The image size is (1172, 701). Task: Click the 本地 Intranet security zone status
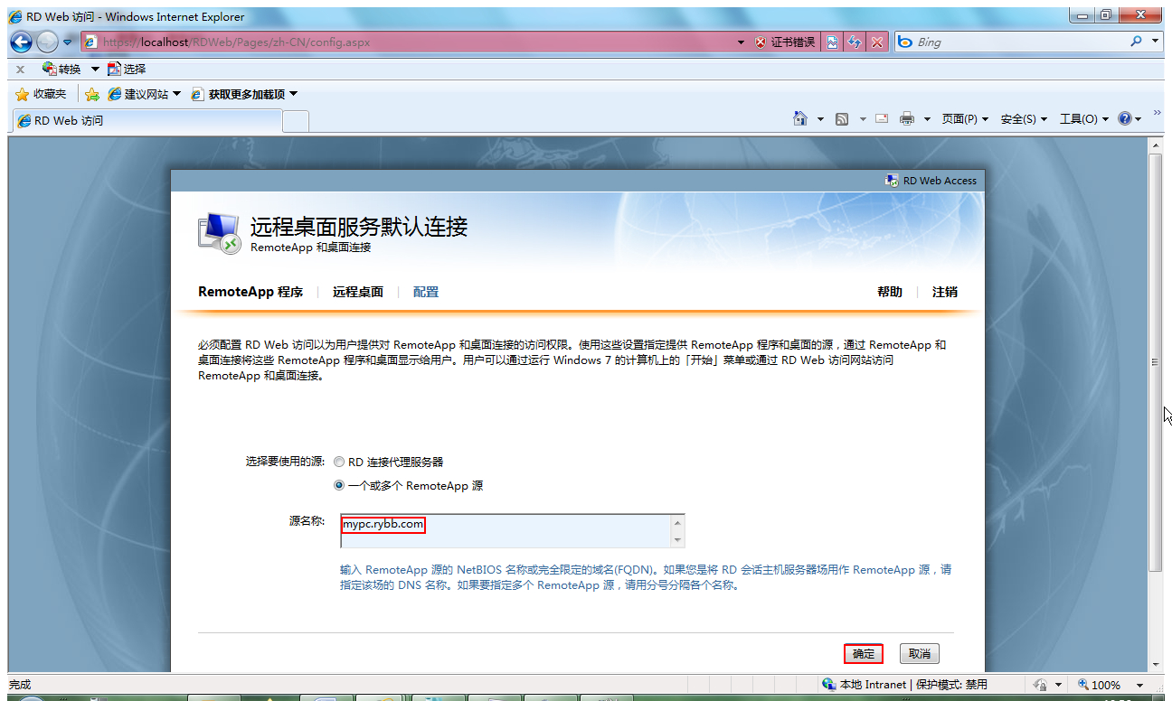904,685
